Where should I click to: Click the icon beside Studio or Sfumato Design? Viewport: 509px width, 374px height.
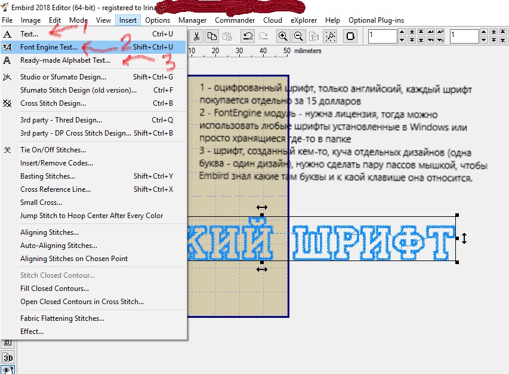pos(7,77)
